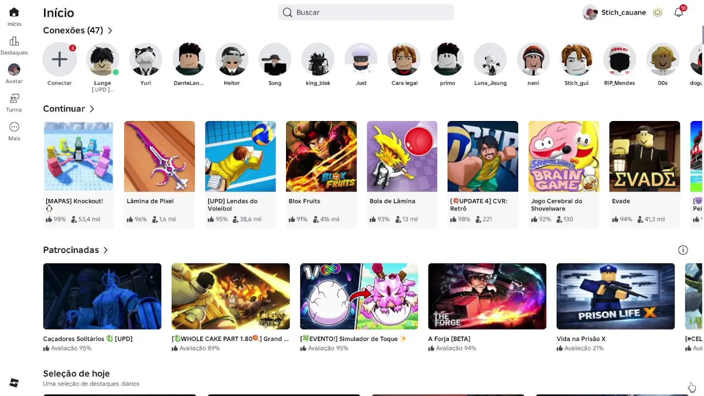704x396 pixels.
Task: Click the Roblox logo at sidebar bottom
Action: (14, 383)
